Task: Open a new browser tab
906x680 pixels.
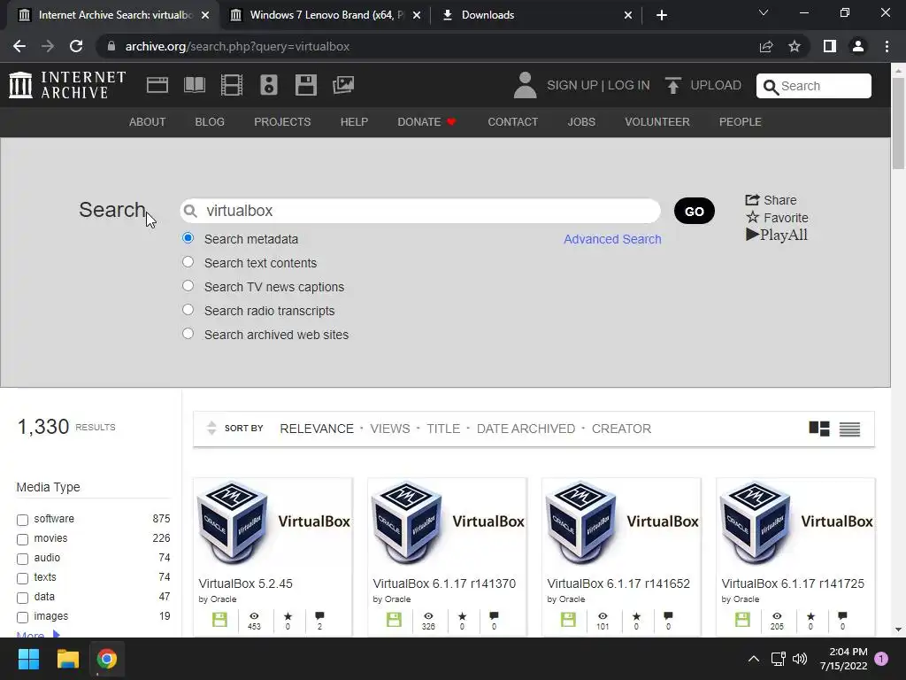Action: tap(662, 15)
